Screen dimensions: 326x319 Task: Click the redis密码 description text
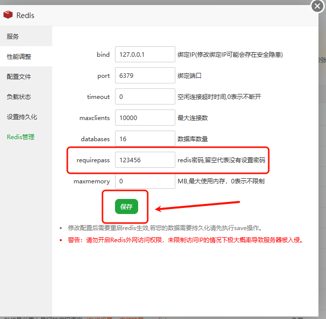point(222,160)
